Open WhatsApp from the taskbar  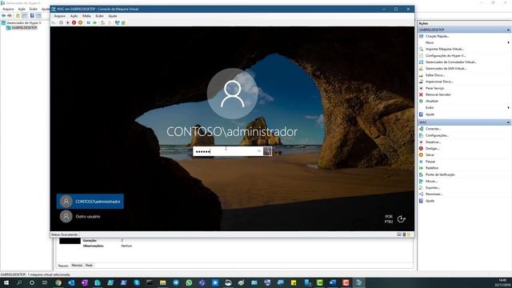tap(189, 282)
